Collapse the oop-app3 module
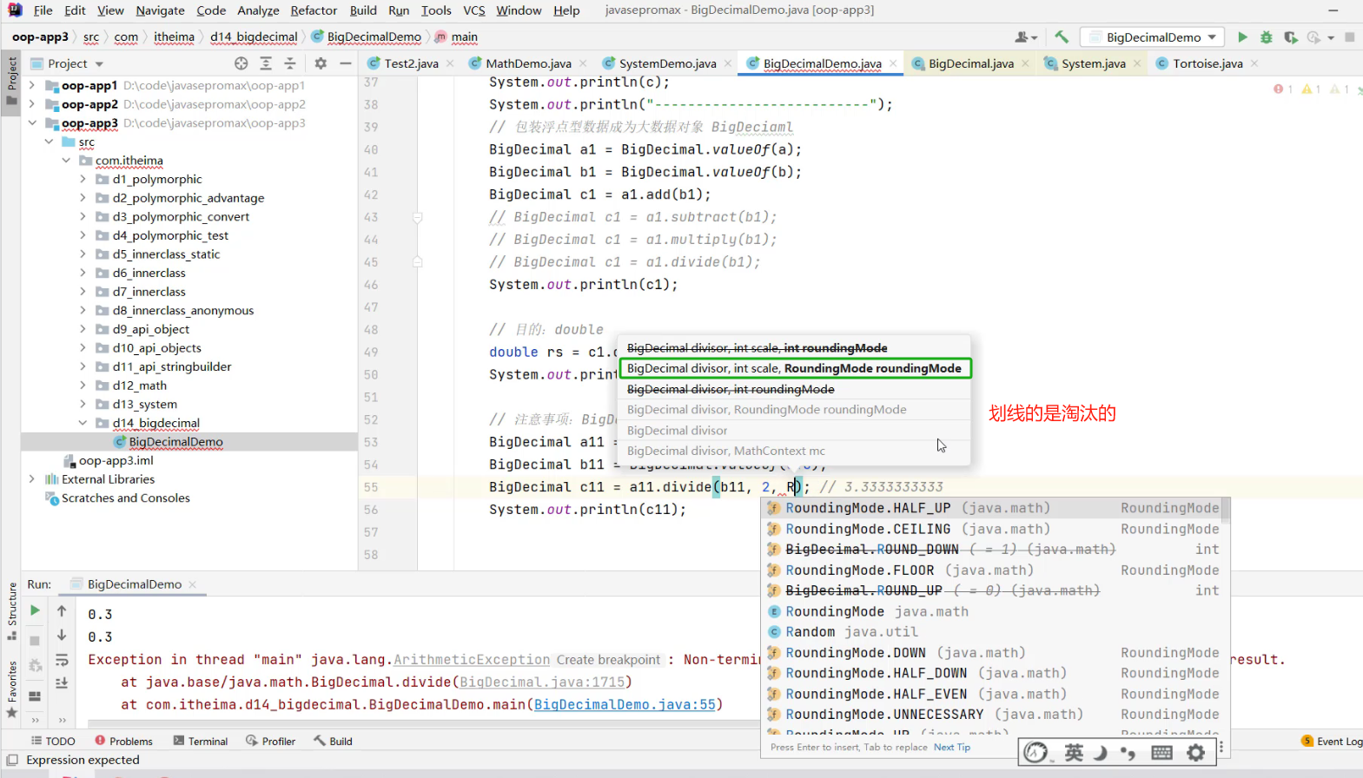 pos(32,122)
